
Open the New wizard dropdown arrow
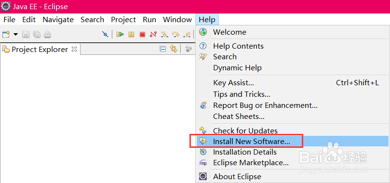(15, 34)
